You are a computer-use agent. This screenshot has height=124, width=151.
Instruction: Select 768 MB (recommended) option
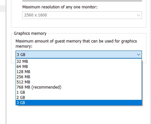(79, 87)
